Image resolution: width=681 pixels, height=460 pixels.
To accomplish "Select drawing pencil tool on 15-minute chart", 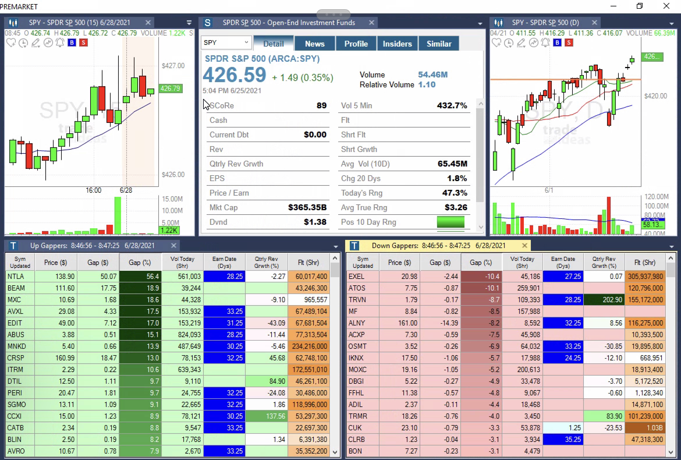I will click(36, 43).
